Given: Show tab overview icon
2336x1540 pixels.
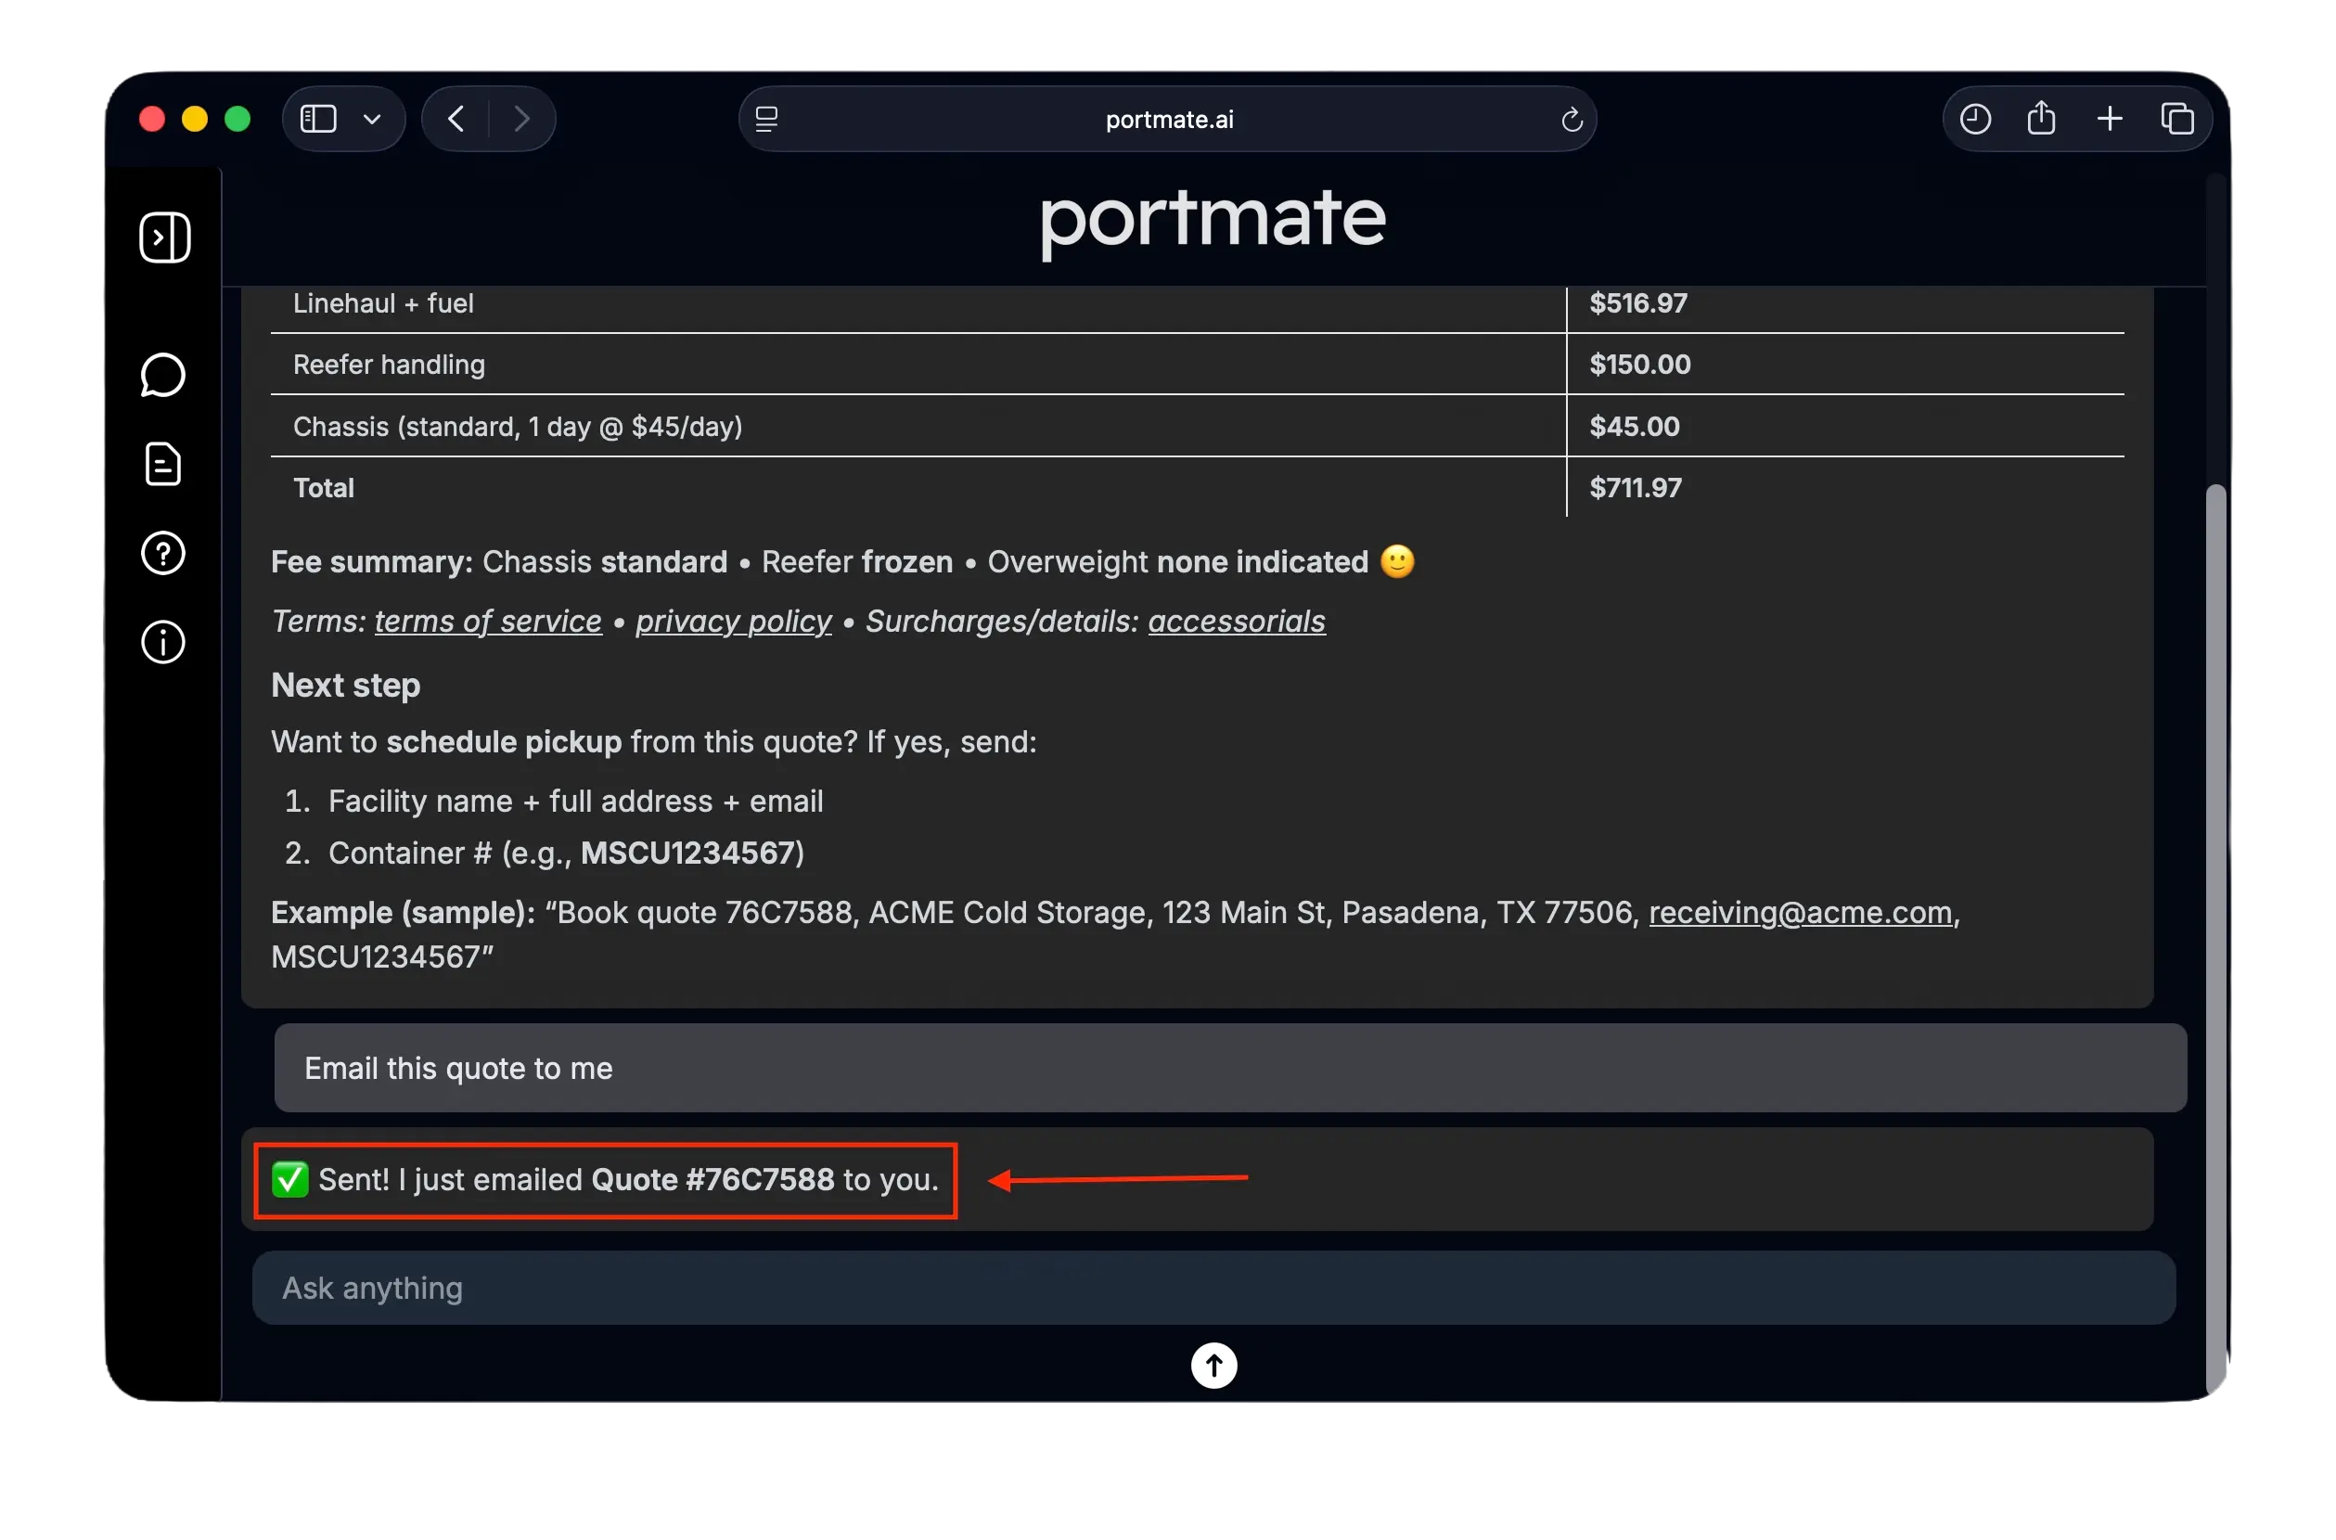Looking at the screenshot, I should (x=2177, y=119).
